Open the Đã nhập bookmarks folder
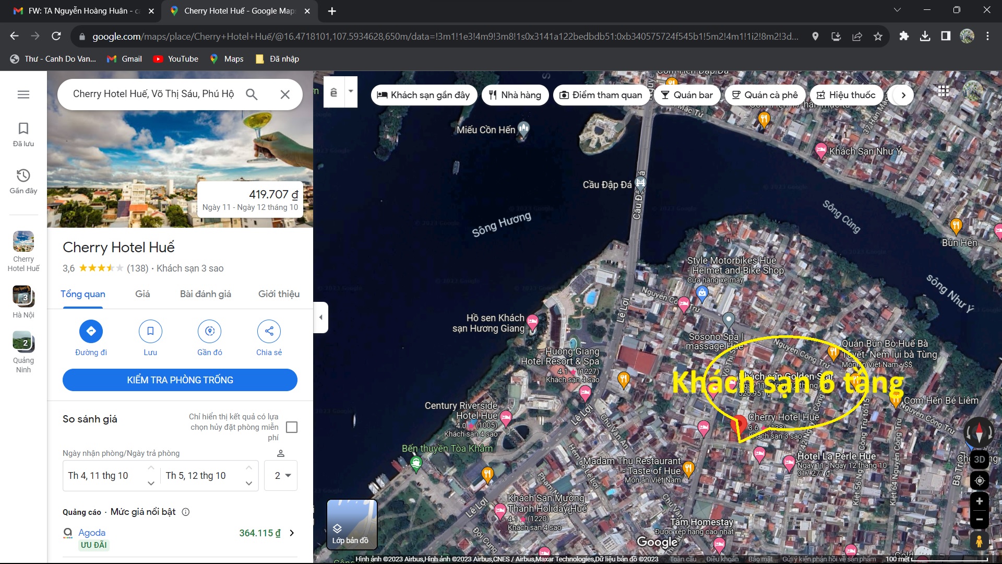 point(277,59)
